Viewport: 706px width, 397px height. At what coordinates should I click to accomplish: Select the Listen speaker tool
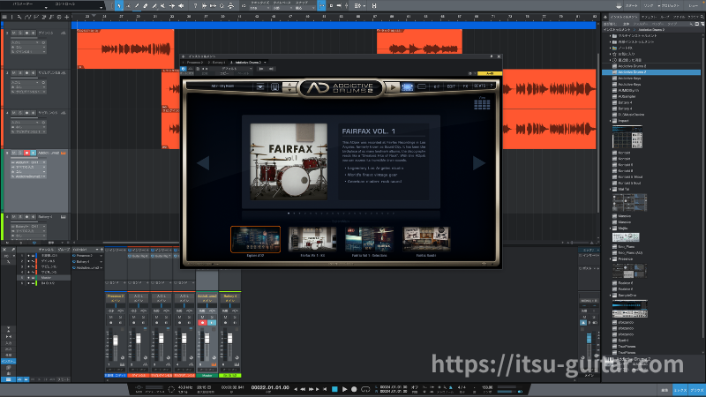[x=181, y=6]
